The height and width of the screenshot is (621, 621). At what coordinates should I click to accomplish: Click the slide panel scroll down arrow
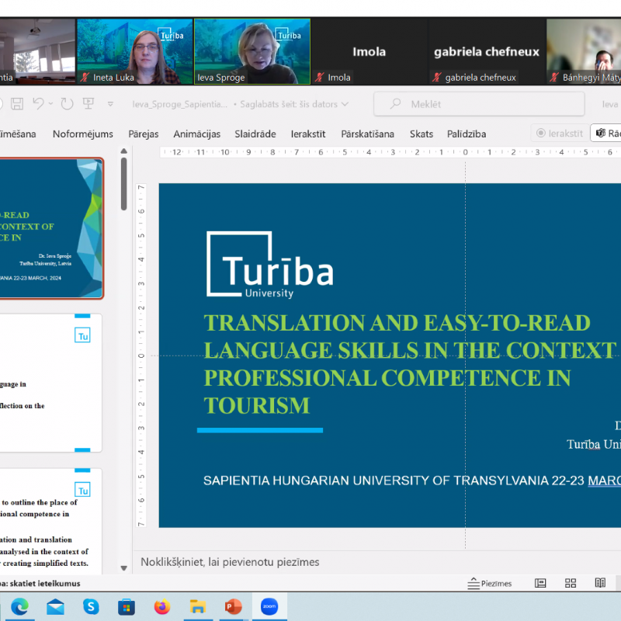pyautogui.click(x=124, y=568)
